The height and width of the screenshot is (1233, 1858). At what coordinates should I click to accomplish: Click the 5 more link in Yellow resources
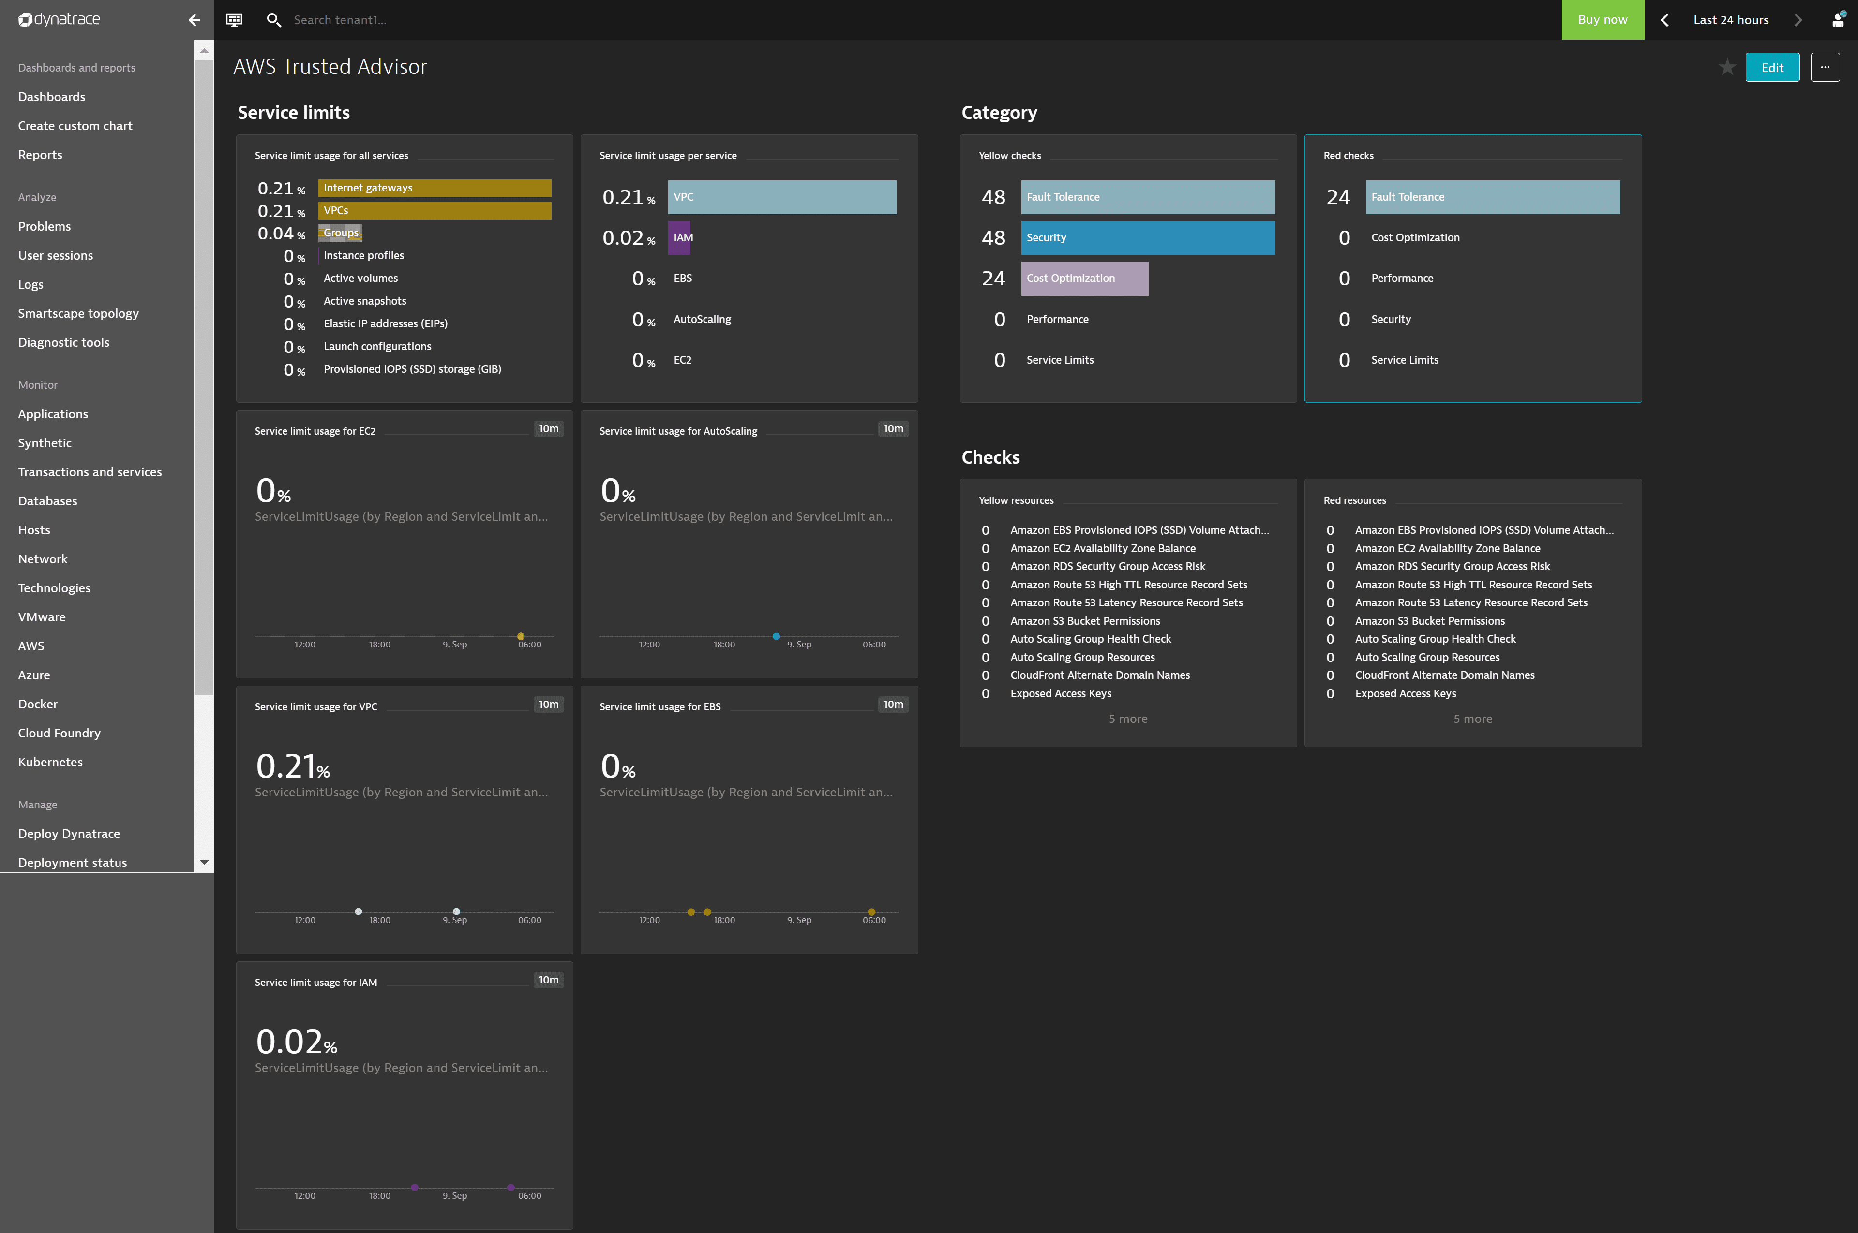click(1128, 719)
